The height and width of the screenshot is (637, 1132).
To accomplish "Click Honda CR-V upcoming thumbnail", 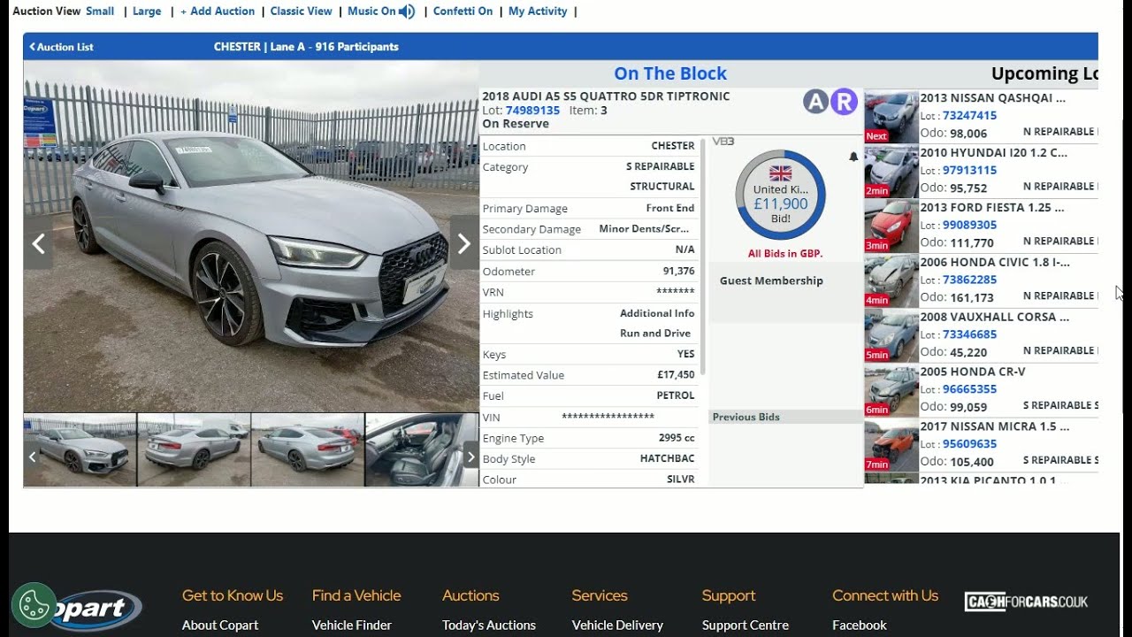I will coord(891,391).
